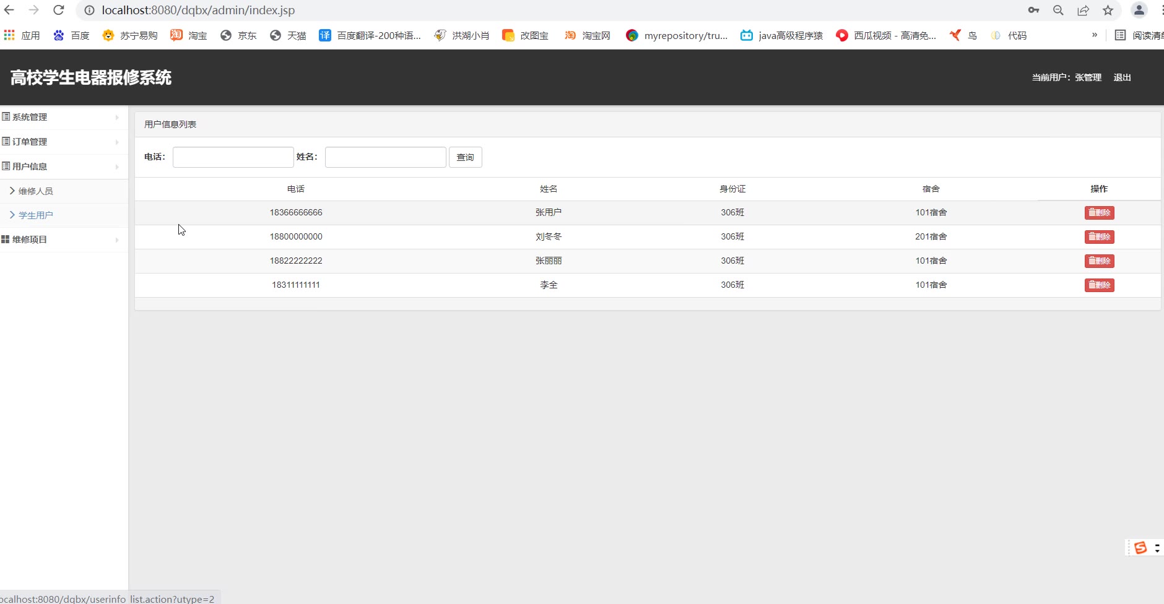Click the Sogou input method icon
The height and width of the screenshot is (604, 1164).
1140,548
